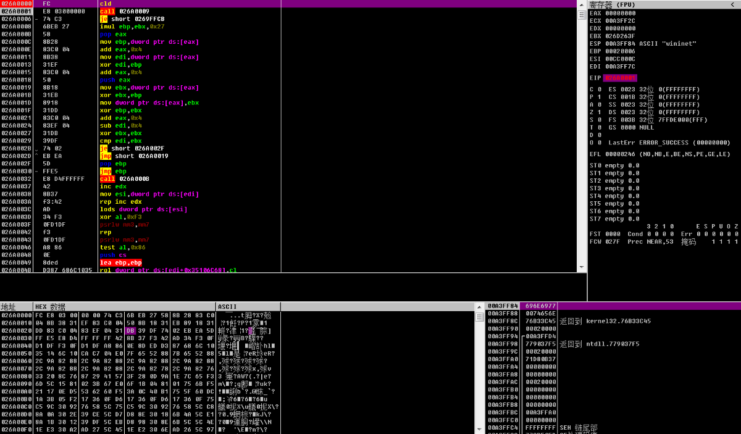Select the ST7 empty 0.0 FPU register
Screen dimensions: 741x434
pos(614,219)
